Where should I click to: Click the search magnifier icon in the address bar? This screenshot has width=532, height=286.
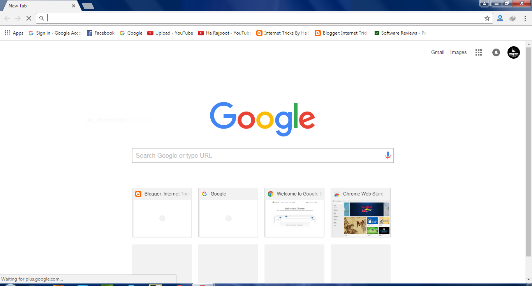tap(42, 18)
